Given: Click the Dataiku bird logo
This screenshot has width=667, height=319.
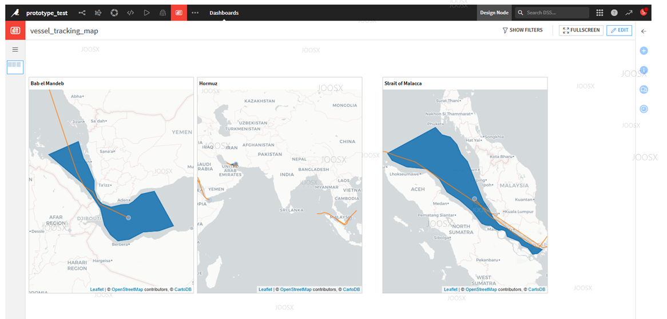Looking at the screenshot, I should (15, 13).
